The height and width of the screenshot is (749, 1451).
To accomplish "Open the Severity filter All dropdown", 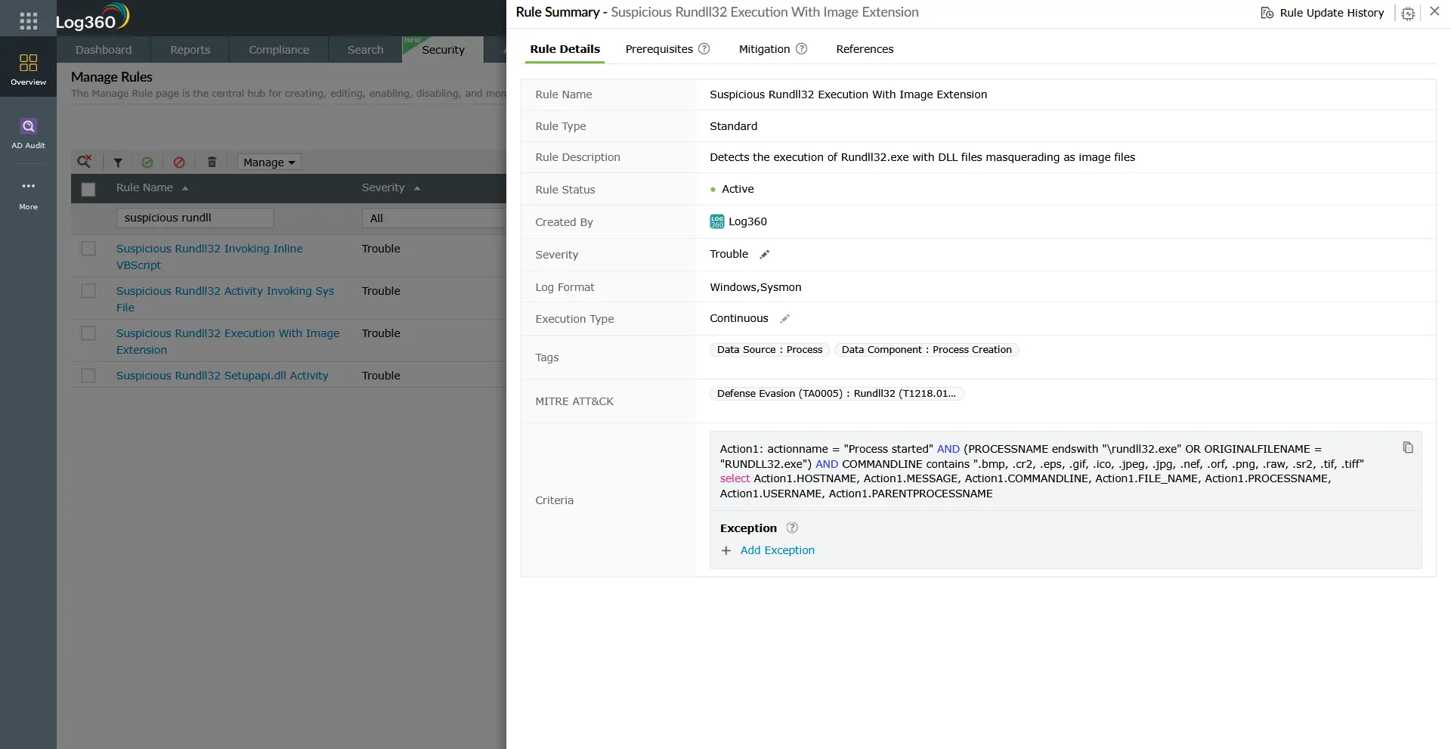I will [x=435, y=218].
